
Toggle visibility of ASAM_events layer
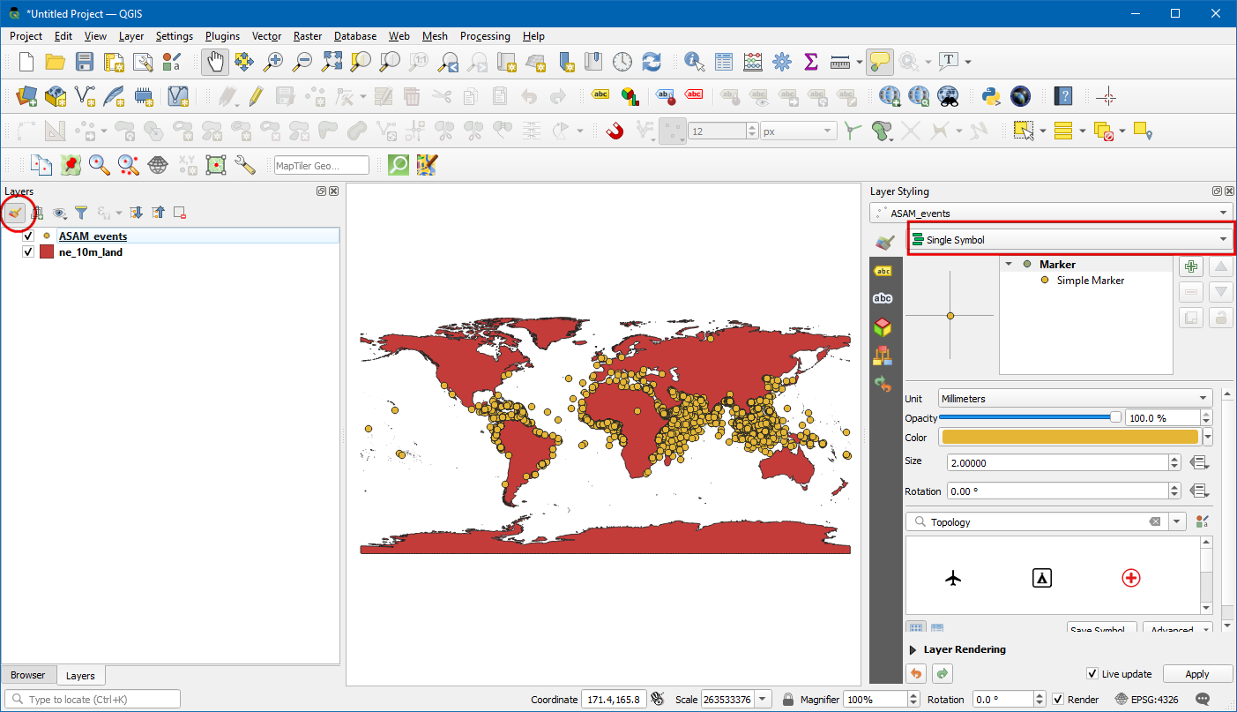tap(28, 236)
